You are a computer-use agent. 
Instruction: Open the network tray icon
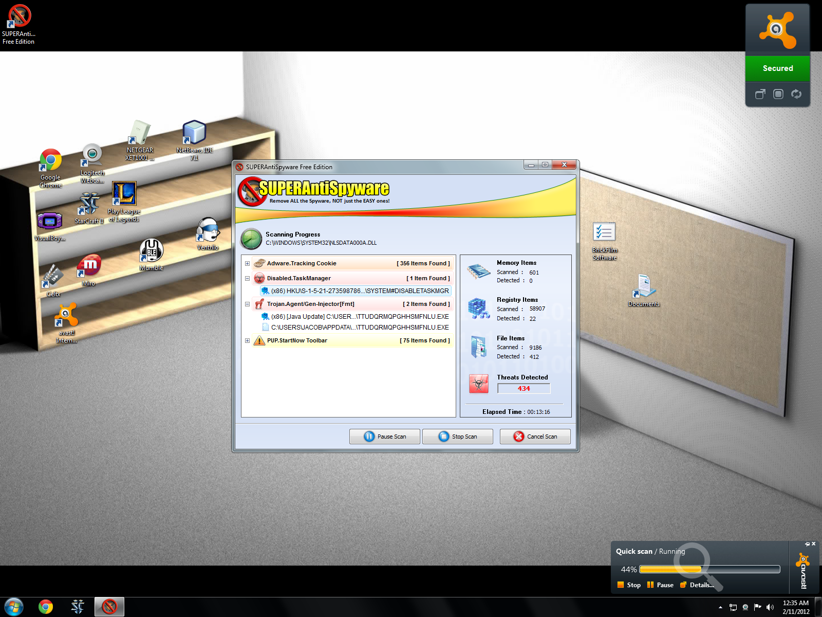coord(733,607)
